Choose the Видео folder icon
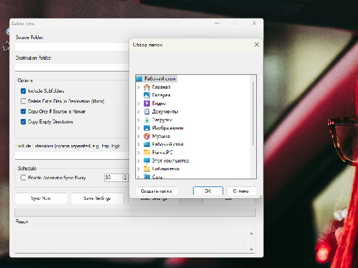 [147, 103]
